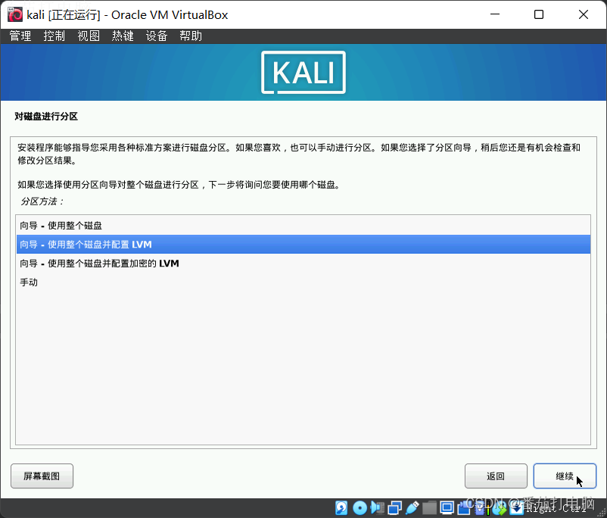Click the display status icon
Screen dimensions: 607x518
click(447, 507)
